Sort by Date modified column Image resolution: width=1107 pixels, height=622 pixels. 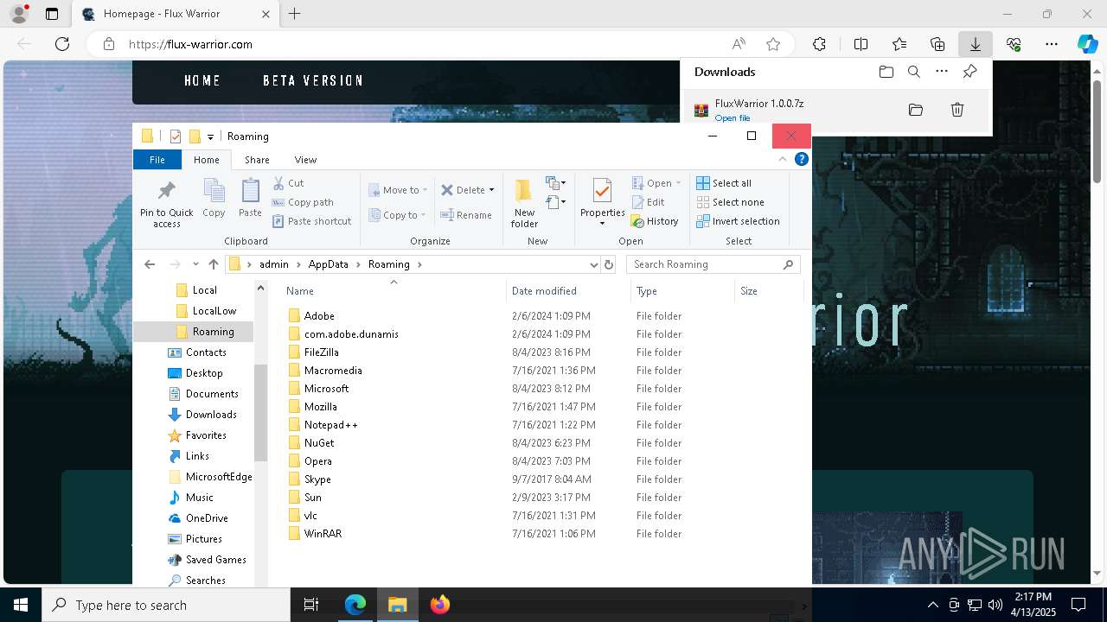click(x=544, y=291)
